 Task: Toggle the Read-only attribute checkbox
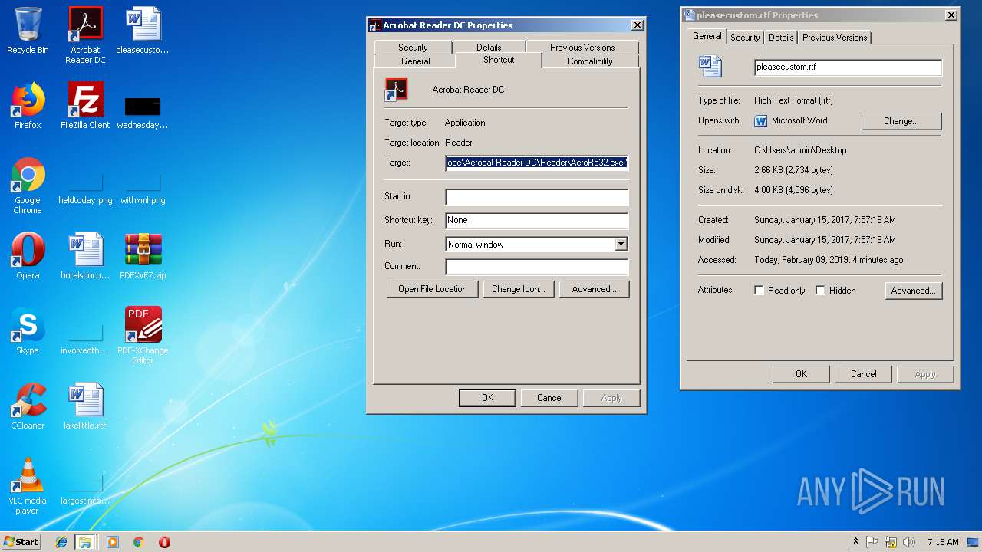coord(760,291)
